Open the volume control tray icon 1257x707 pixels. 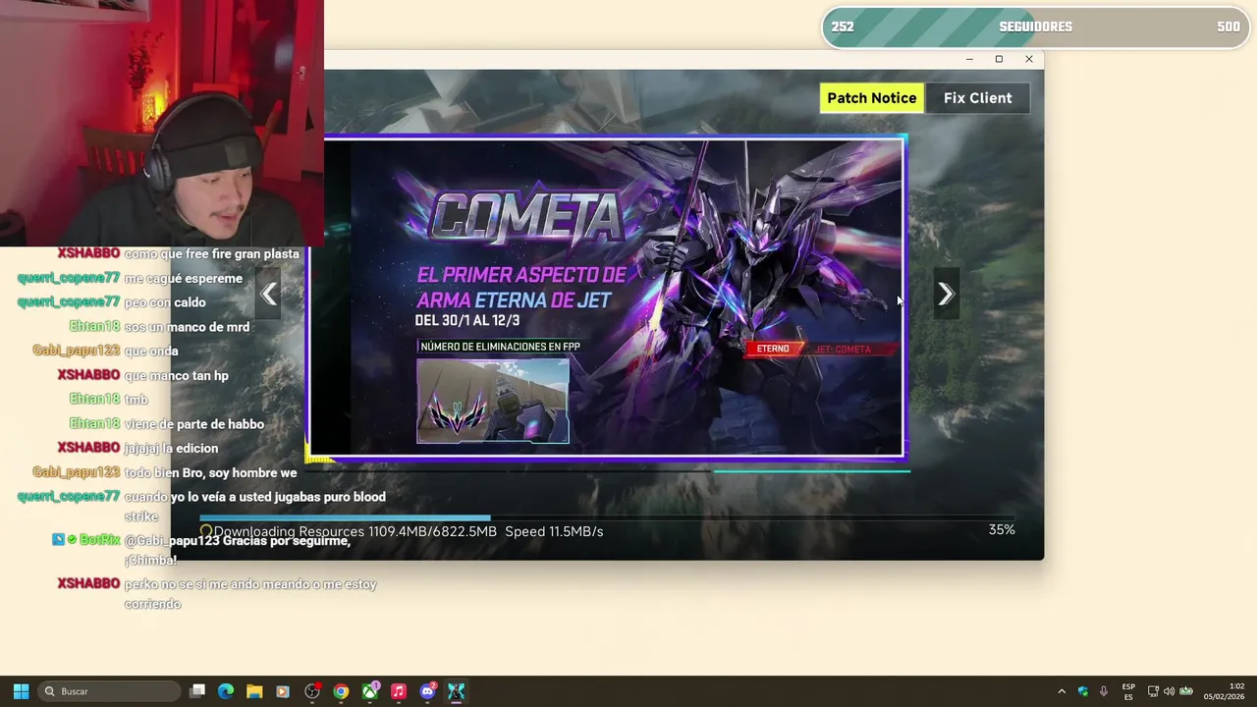tap(1169, 691)
